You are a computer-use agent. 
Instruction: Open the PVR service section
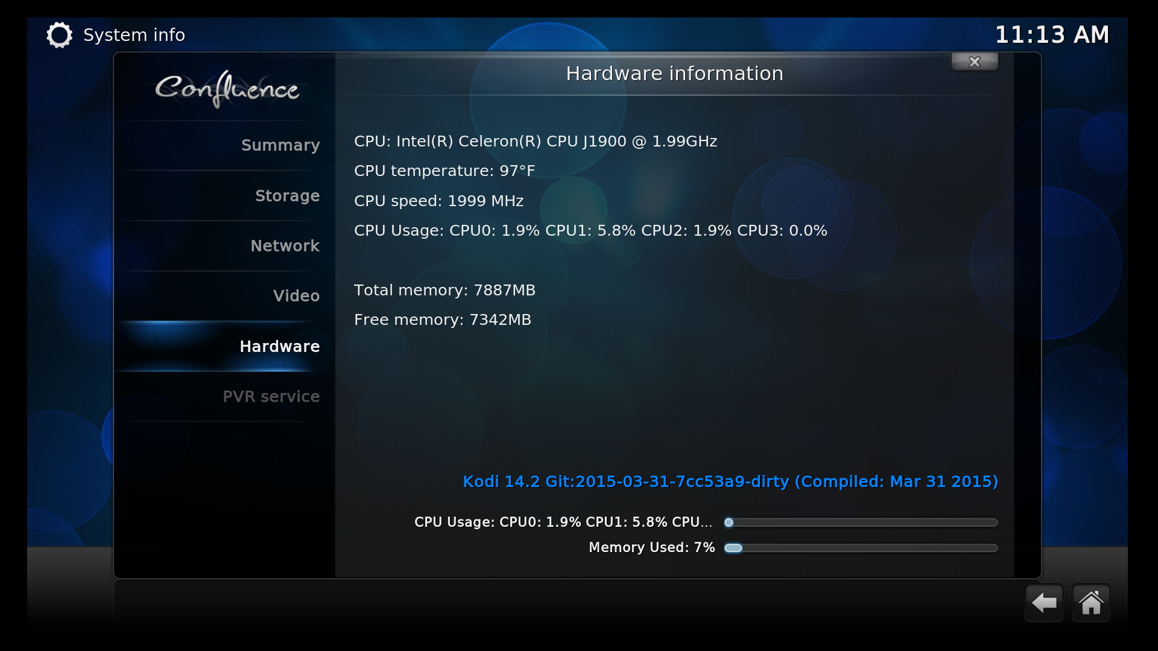click(223, 397)
